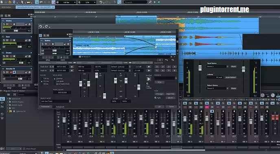
Task: Toggle monitor speaker on the Bass track
Action: click(x=14, y=40)
